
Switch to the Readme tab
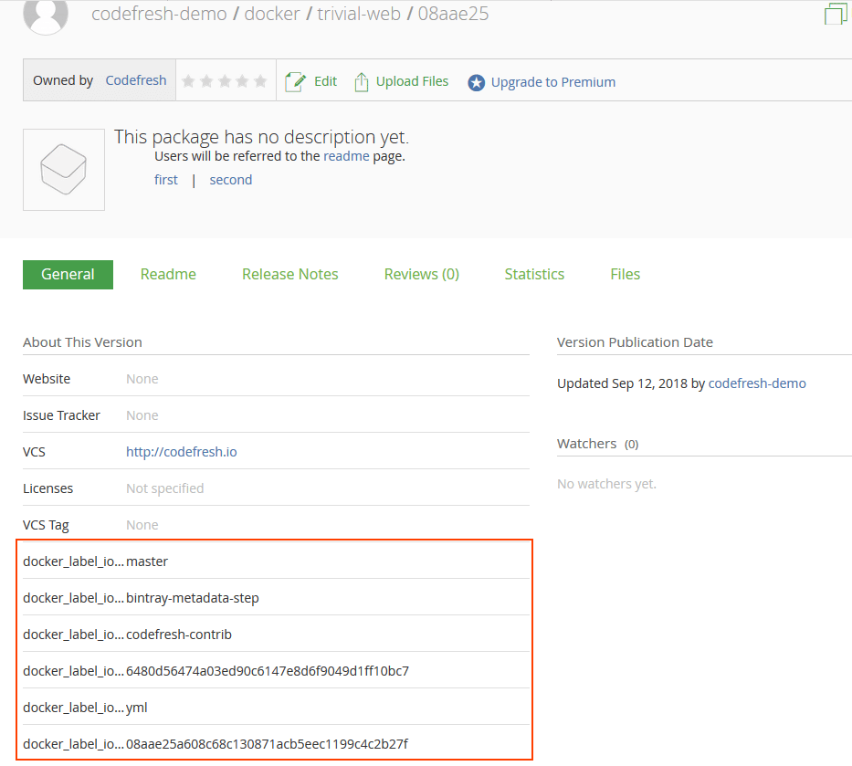point(168,274)
